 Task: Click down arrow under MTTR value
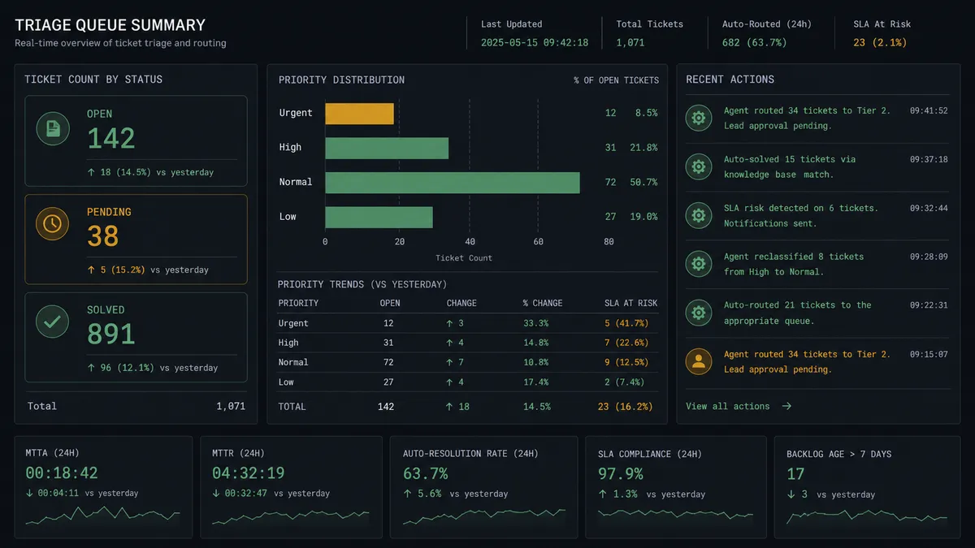point(216,493)
